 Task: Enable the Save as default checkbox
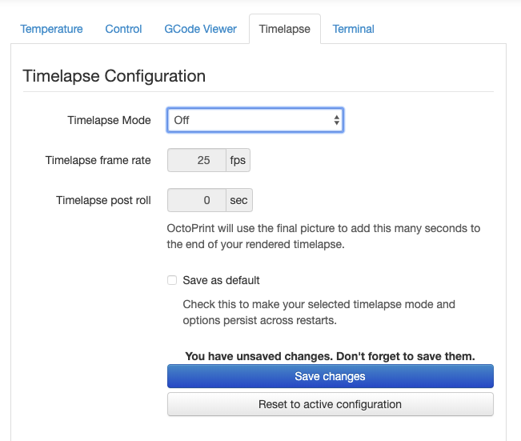[x=172, y=280]
